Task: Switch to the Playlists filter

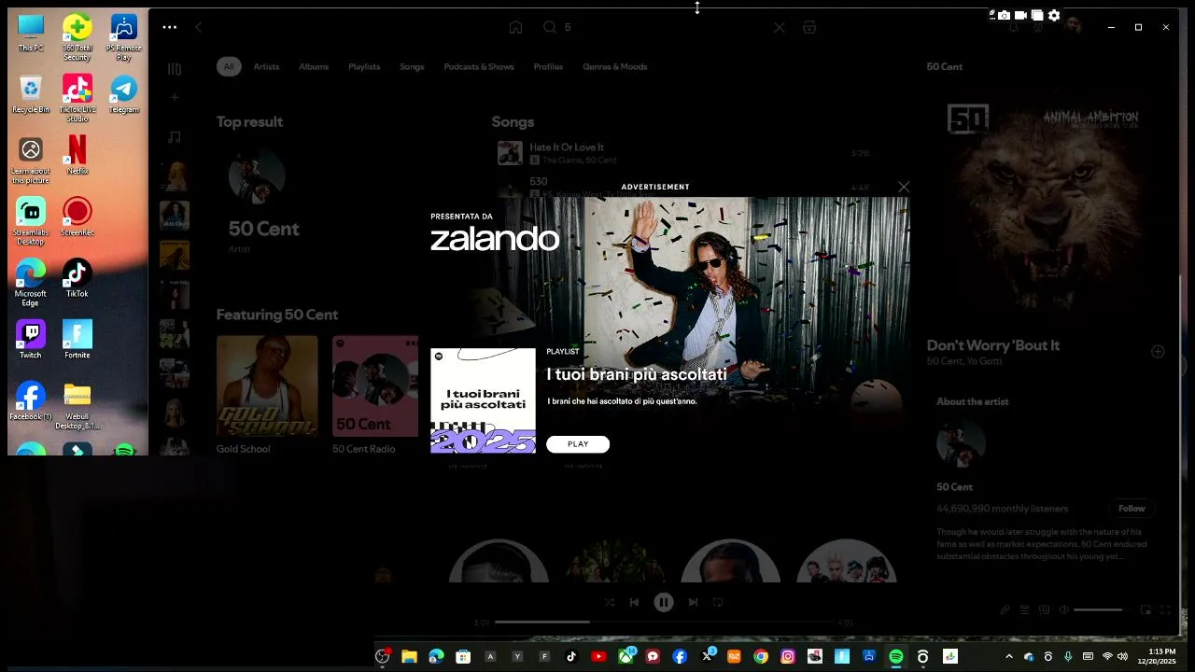Action: click(364, 66)
